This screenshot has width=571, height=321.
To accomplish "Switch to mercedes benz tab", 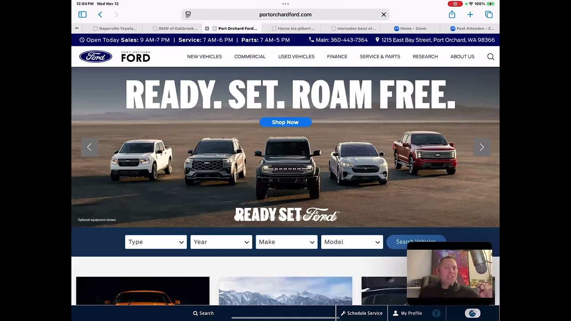I will tap(353, 28).
